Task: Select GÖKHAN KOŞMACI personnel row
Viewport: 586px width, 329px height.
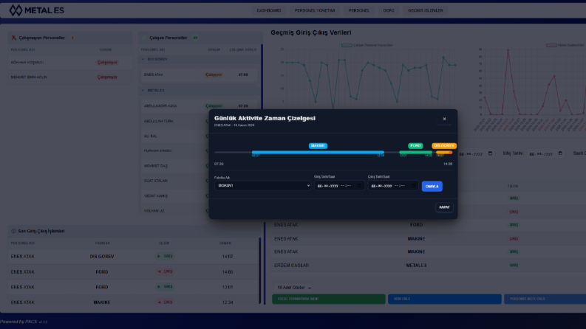Action: [x=70, y=62]
